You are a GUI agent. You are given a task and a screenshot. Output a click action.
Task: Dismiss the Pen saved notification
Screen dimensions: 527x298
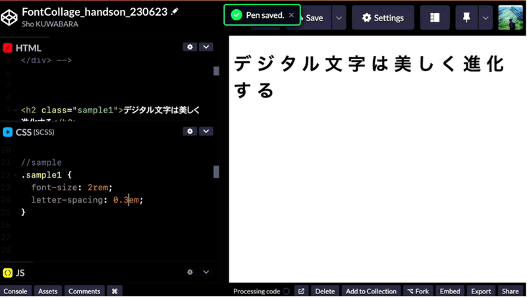pyautogui.click(x=291, y=14)
